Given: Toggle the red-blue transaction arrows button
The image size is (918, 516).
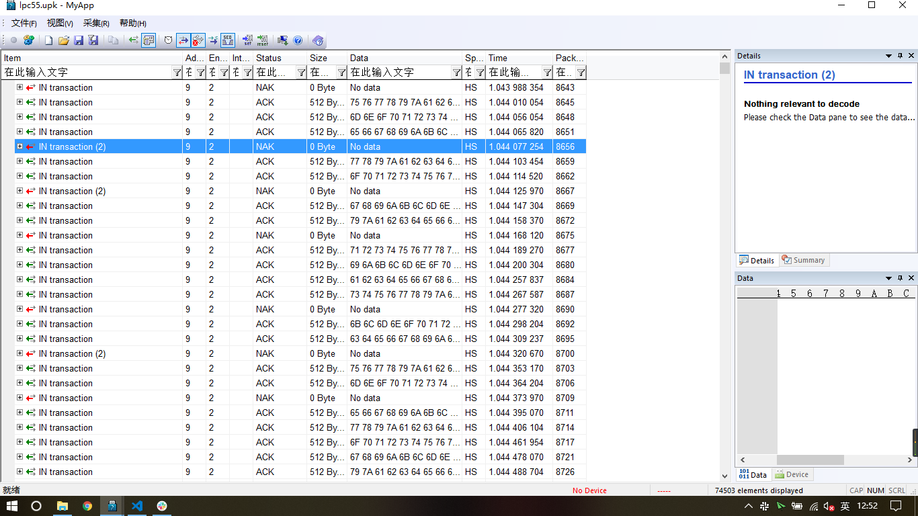Looking at the screenshot, I should pos(183,40).
